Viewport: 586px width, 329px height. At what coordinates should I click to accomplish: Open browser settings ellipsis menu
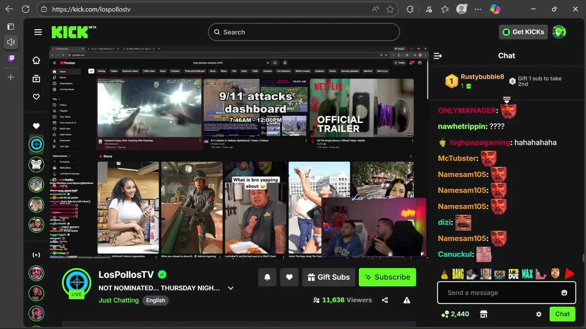click(478, 9)
